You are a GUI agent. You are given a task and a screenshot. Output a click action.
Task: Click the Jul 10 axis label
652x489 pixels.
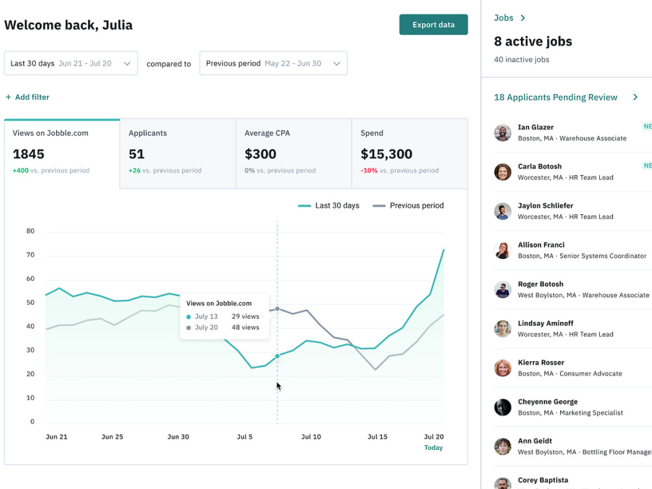(311, 437)
